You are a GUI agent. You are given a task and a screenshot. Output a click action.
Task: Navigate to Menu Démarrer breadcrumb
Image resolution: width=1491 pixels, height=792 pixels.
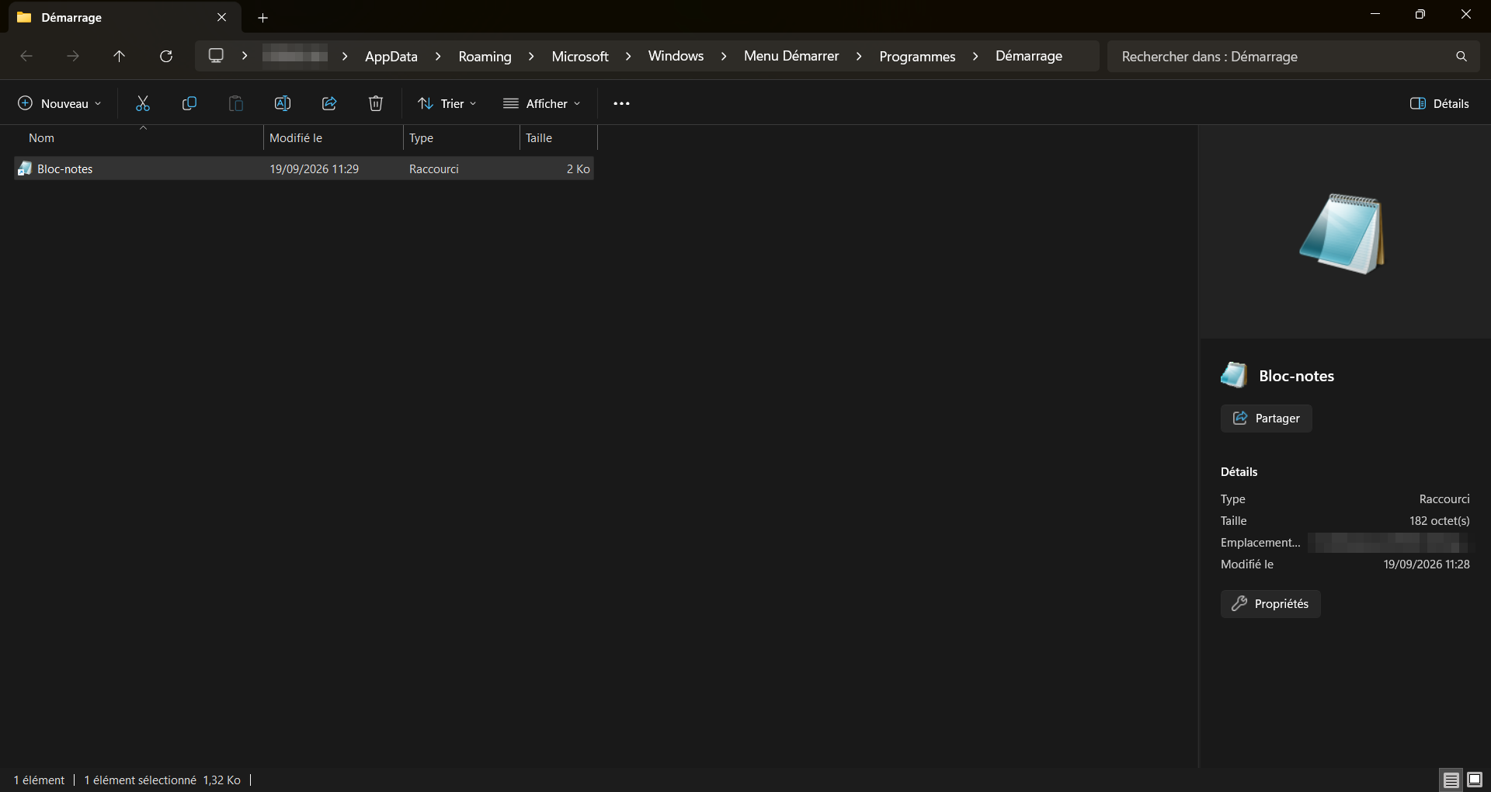point(791,56)
